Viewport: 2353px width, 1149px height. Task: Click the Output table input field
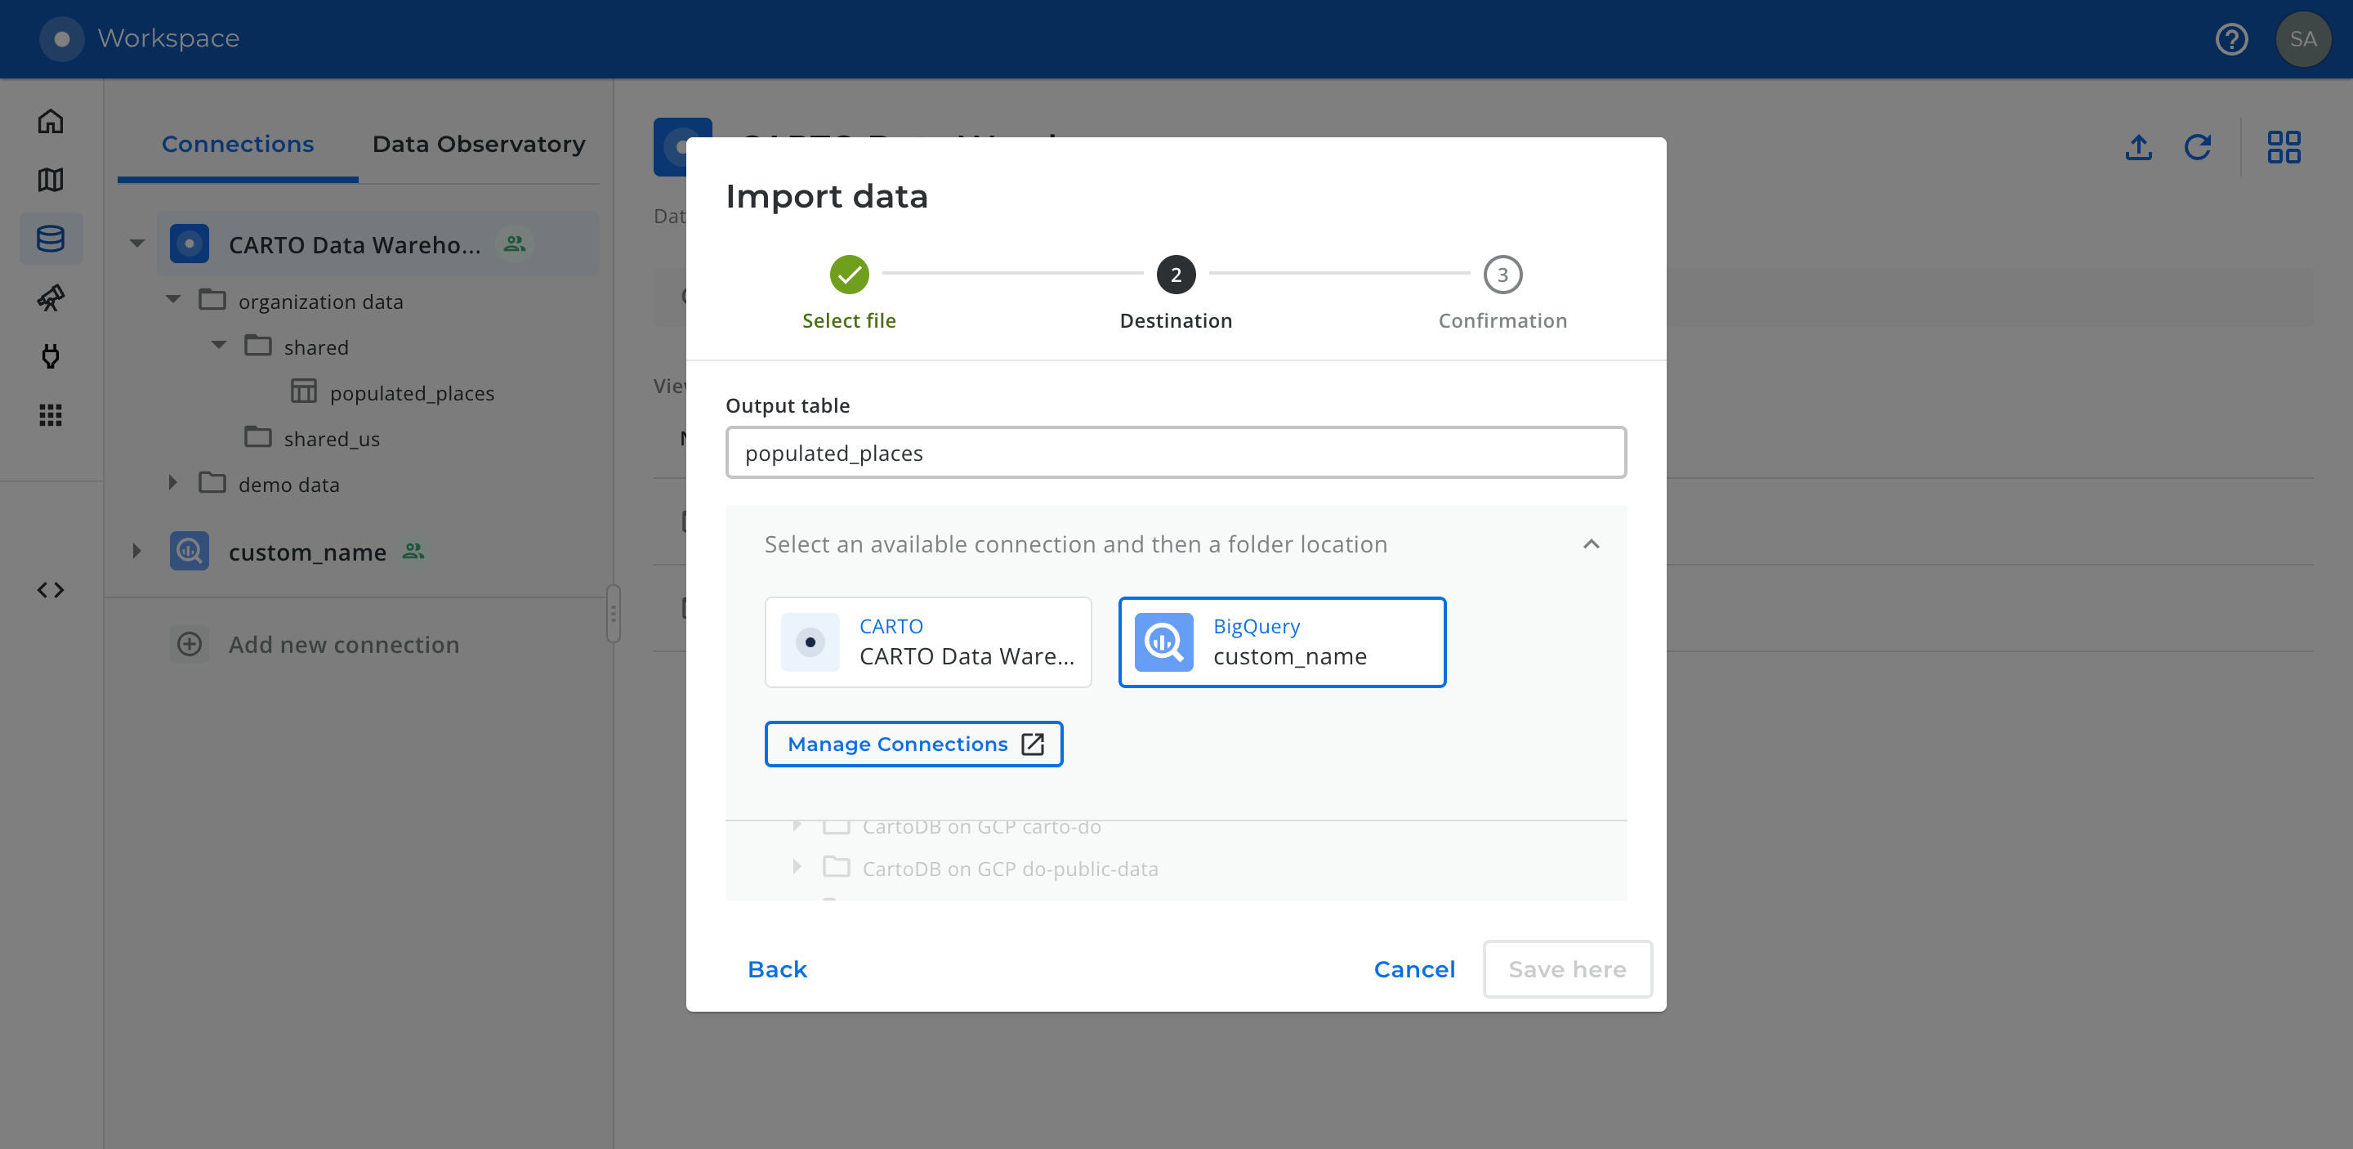(x=1176, y=453)
